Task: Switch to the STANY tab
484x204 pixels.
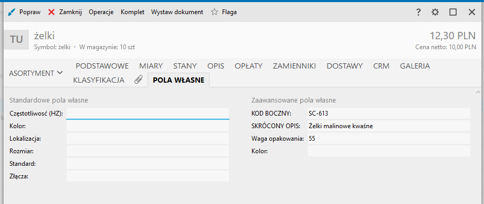Action: coord(185,66)
